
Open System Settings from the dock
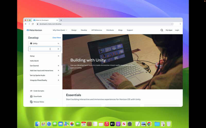[x=130, y=124]
